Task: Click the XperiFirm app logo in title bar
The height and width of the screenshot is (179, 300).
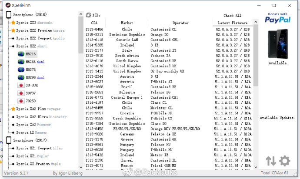Action: [x=8, y=5]
